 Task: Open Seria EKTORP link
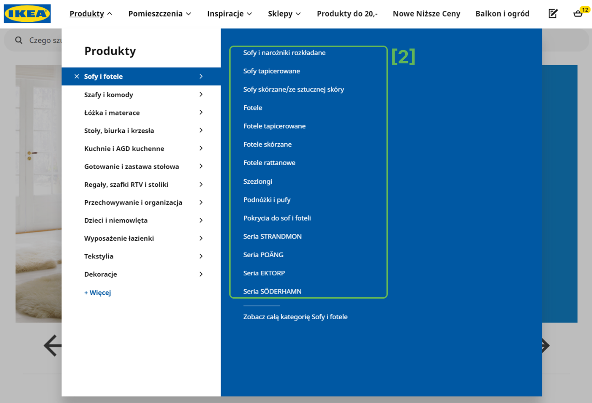[x=264, y=273]
